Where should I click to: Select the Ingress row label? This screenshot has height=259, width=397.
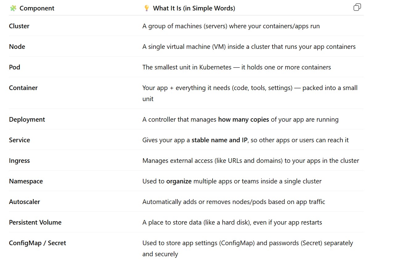[19, 161]
